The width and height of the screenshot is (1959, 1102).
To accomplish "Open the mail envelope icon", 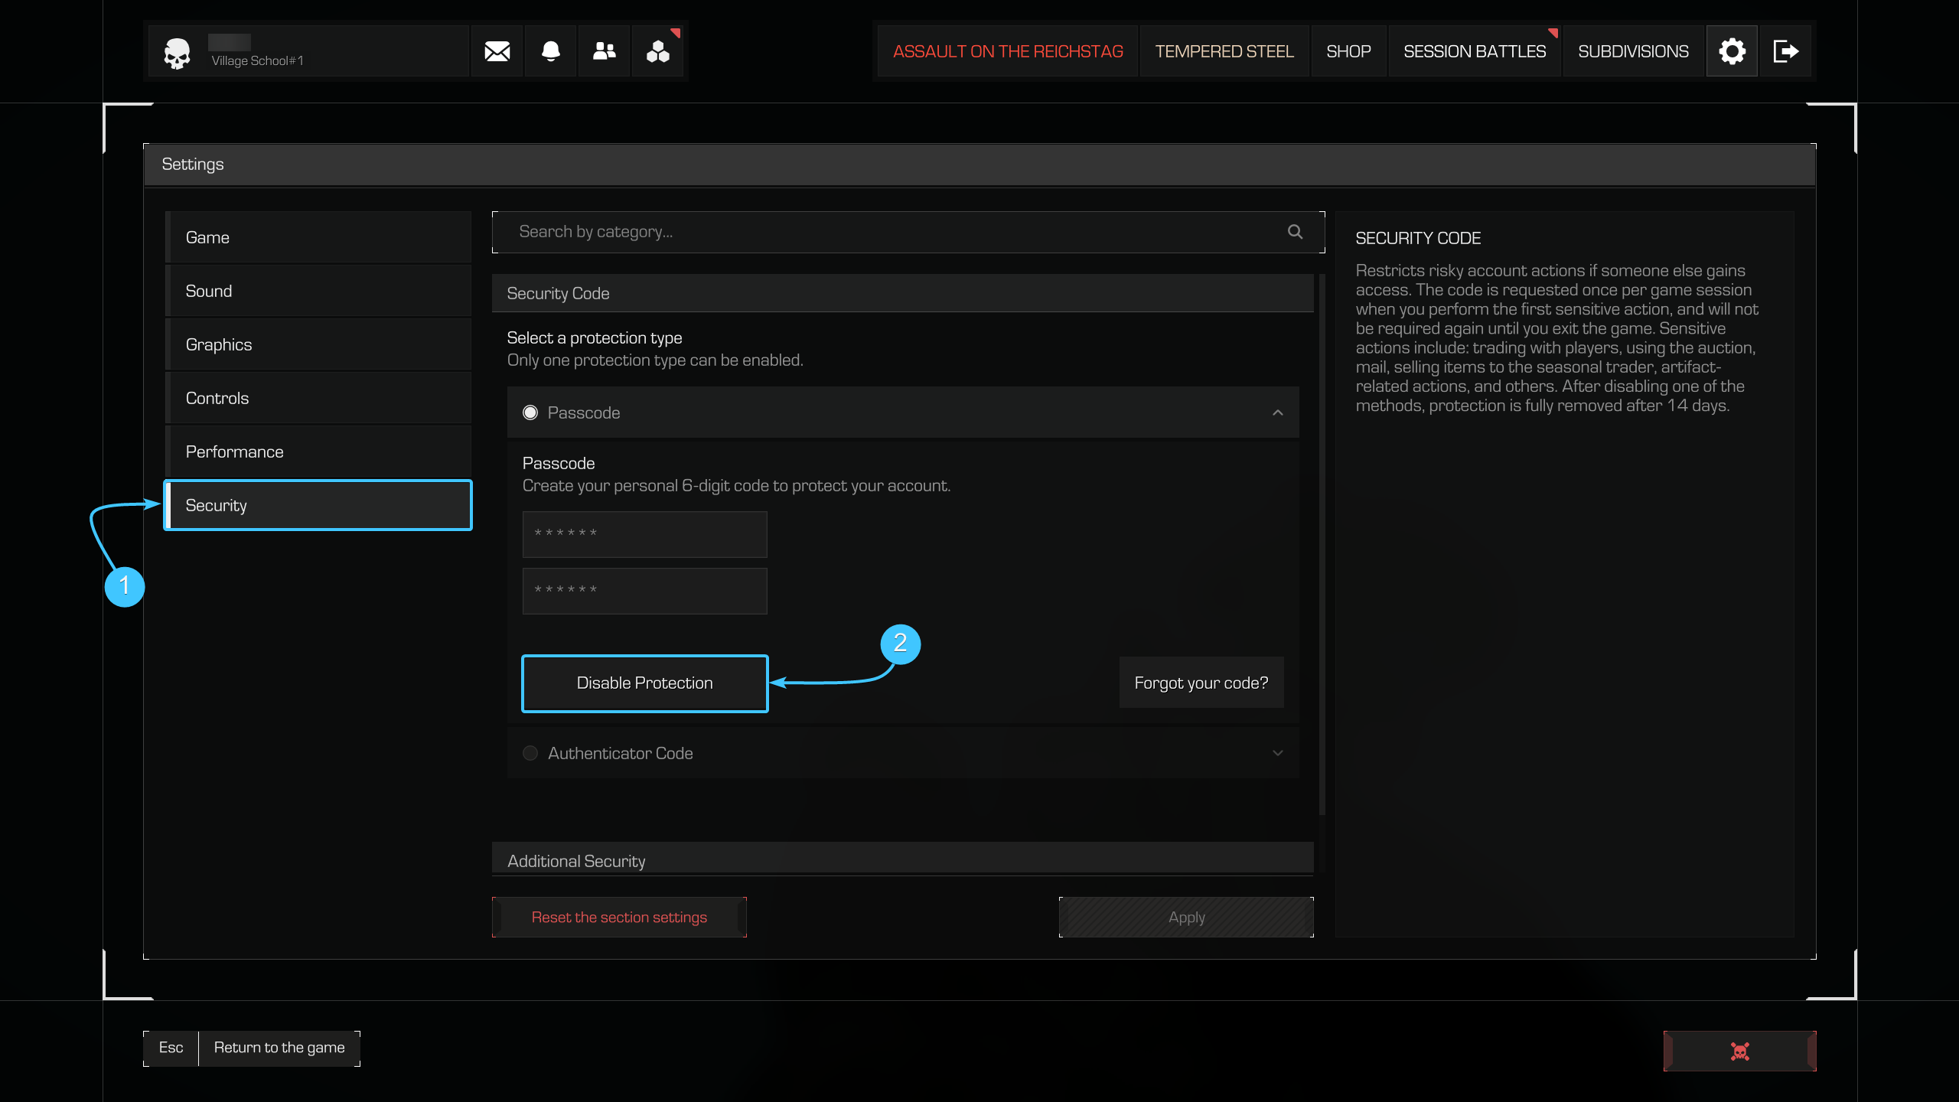I will [x=497, y=51].
